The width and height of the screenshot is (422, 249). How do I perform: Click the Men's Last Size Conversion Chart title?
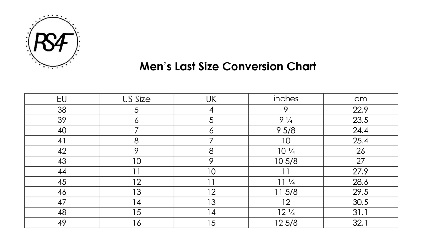tap(228, 67)
